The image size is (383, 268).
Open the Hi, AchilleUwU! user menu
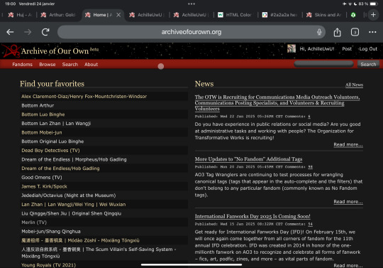click(317, 49)
